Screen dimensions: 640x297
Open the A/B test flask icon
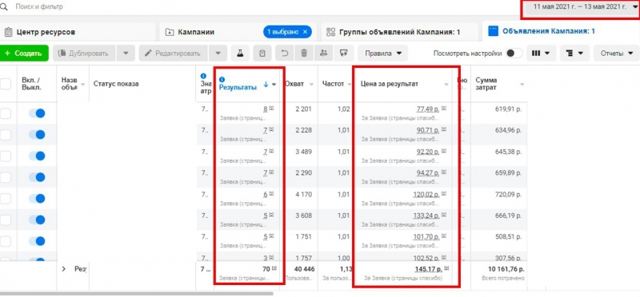(x=241, y=53)
